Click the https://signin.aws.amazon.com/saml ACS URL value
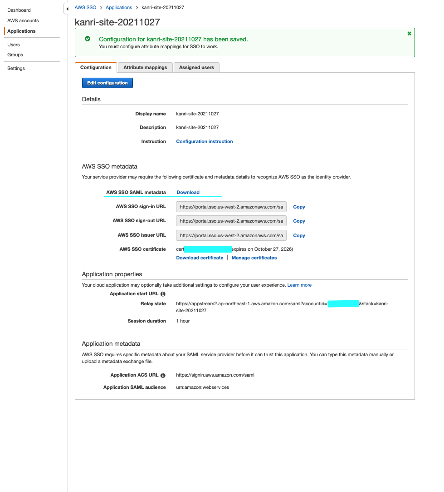Viewport: 444px width, 492px height. pyautogui.click(x=215, y=375)
